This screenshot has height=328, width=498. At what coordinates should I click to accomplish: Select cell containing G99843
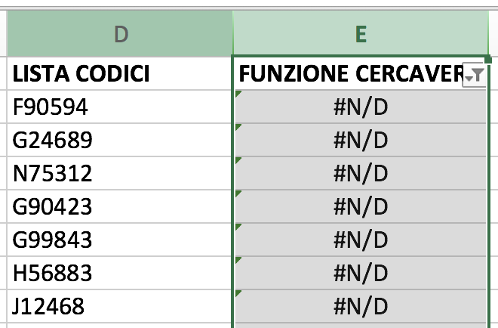120,240
